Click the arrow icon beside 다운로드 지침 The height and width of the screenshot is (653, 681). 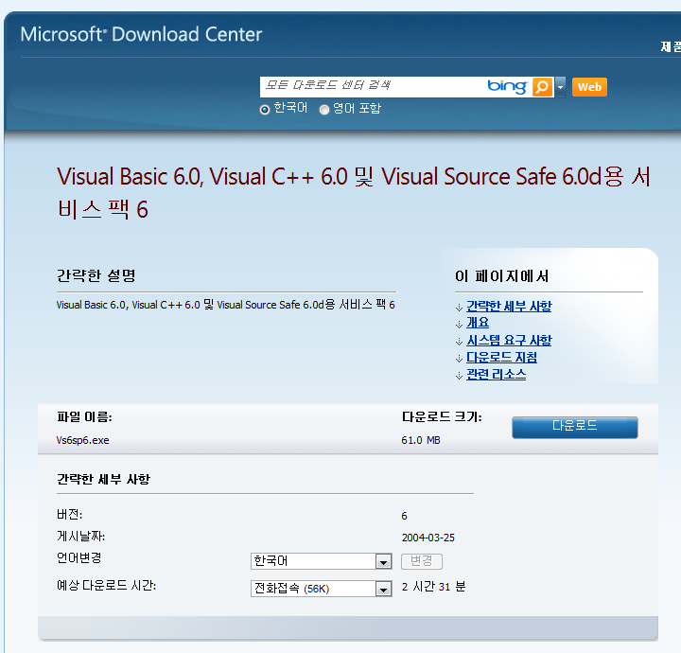(459, 359)
